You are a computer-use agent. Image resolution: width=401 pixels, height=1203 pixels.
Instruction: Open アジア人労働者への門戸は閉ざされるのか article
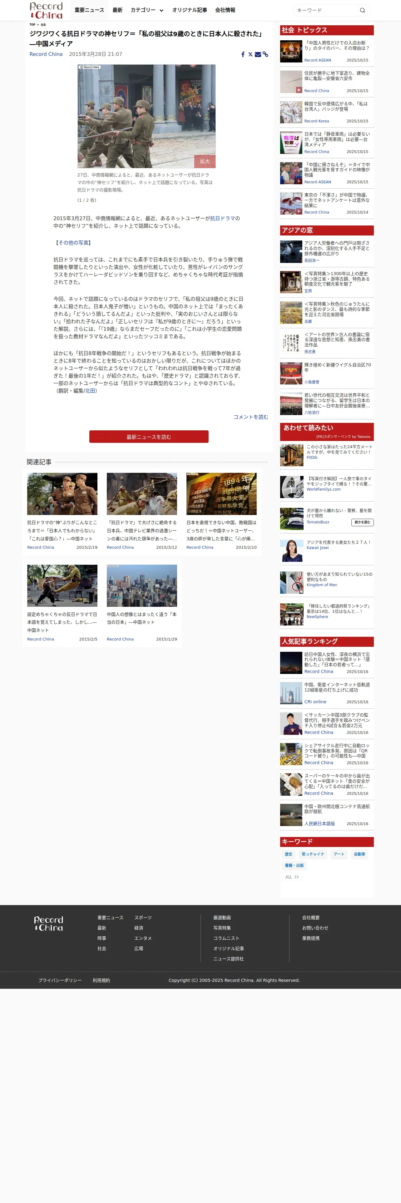pyautogui.click(x=337, y=248)
